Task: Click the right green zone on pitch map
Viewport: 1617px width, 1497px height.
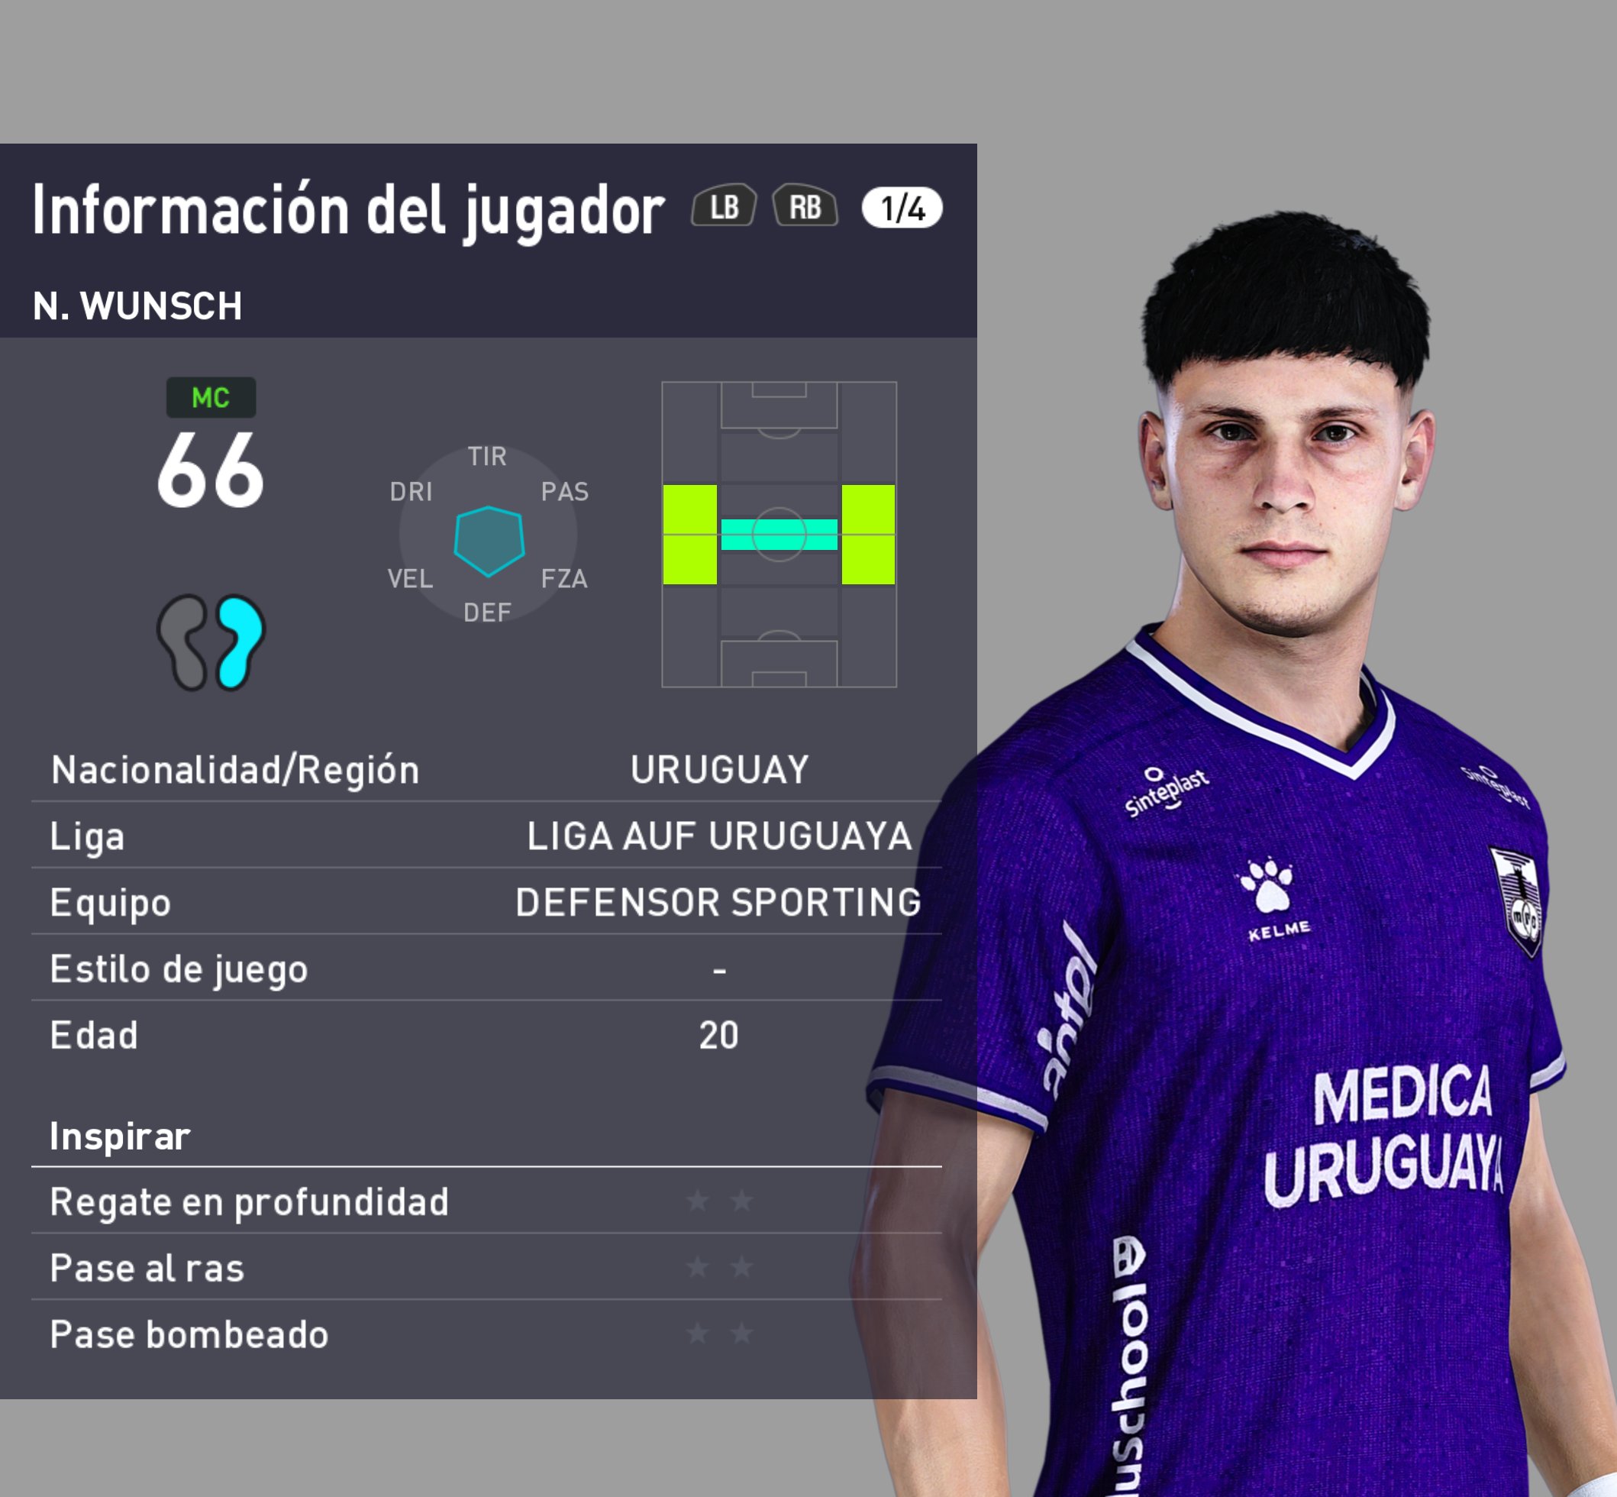Action: click(x=868, y=535)
